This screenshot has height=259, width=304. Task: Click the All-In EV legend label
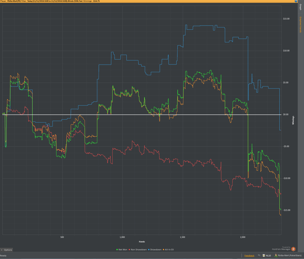169,250
